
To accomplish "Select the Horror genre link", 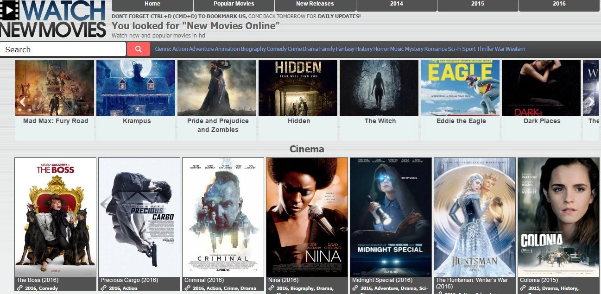I will coord(381,49).
